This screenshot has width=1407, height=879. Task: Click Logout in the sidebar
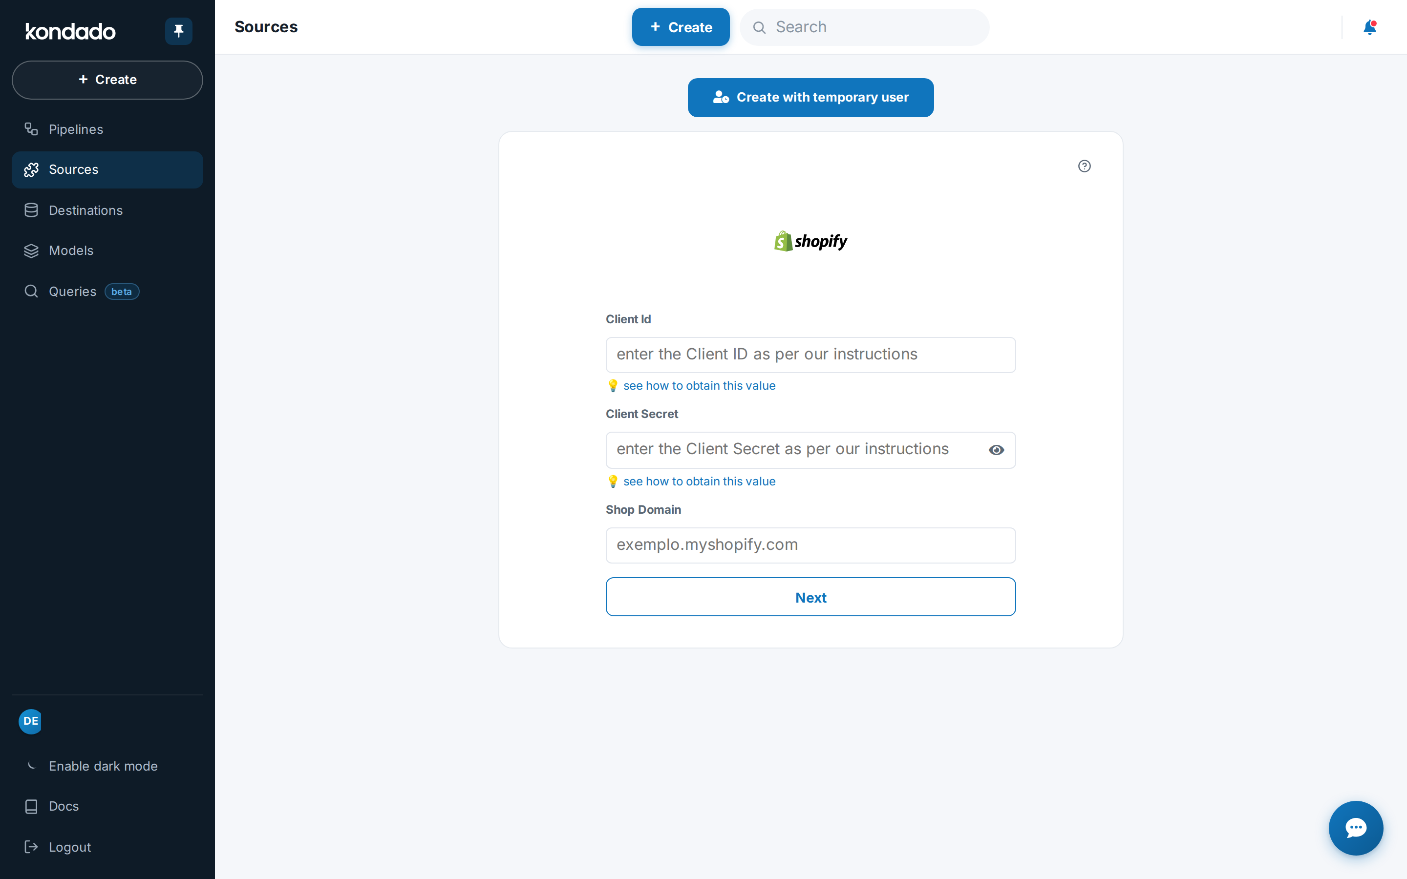pos(107,847)
